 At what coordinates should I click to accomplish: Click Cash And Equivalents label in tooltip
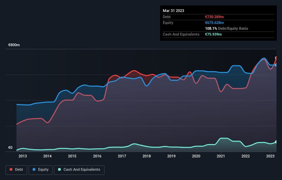pos(181,34)
